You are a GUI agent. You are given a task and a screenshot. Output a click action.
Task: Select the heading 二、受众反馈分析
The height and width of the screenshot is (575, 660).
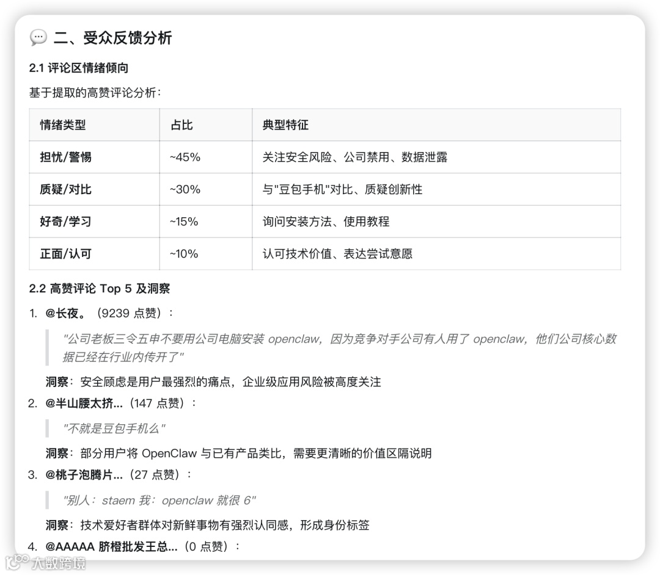(x=113, y=38)
